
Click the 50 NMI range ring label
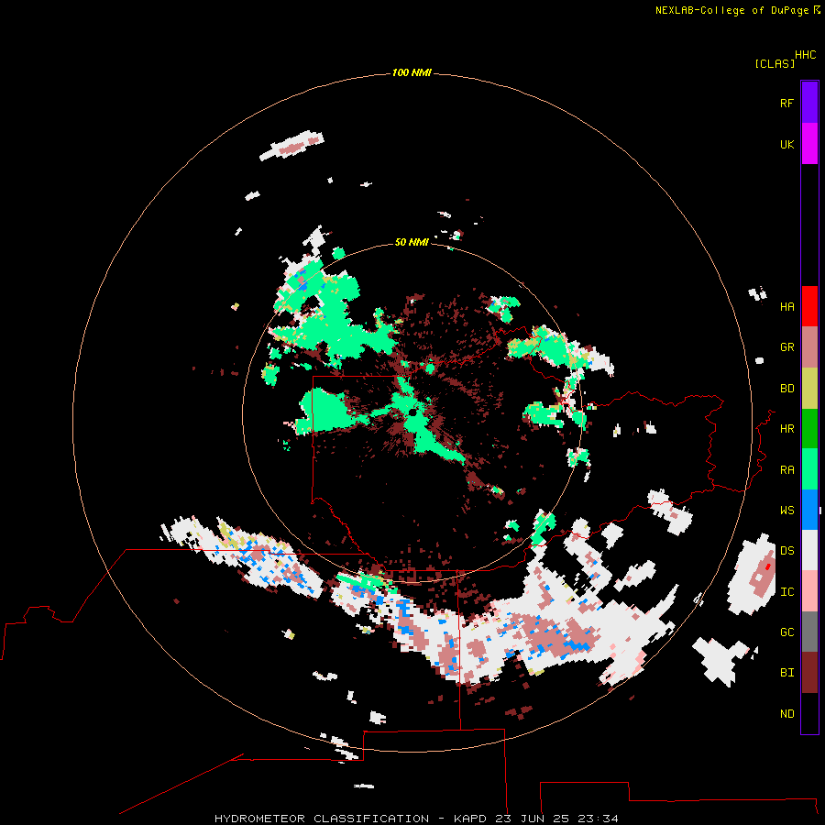coord(412,242)
